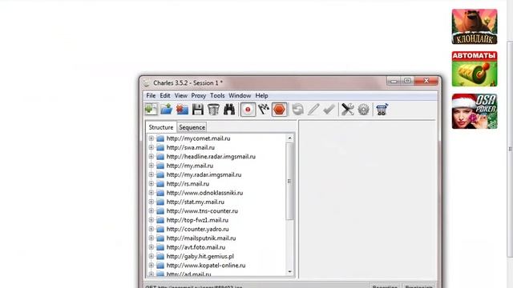The height and width of the screenshot is (288, 513).
Task: Select the http://www.kopatel-online.ru host row
Action: tap(206, 266)
